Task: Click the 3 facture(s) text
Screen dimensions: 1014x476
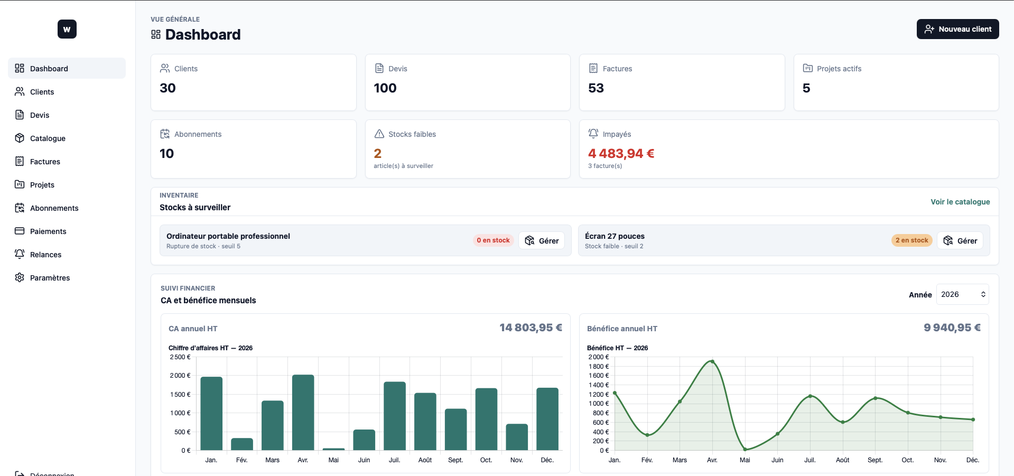Action: click(605, 166)
